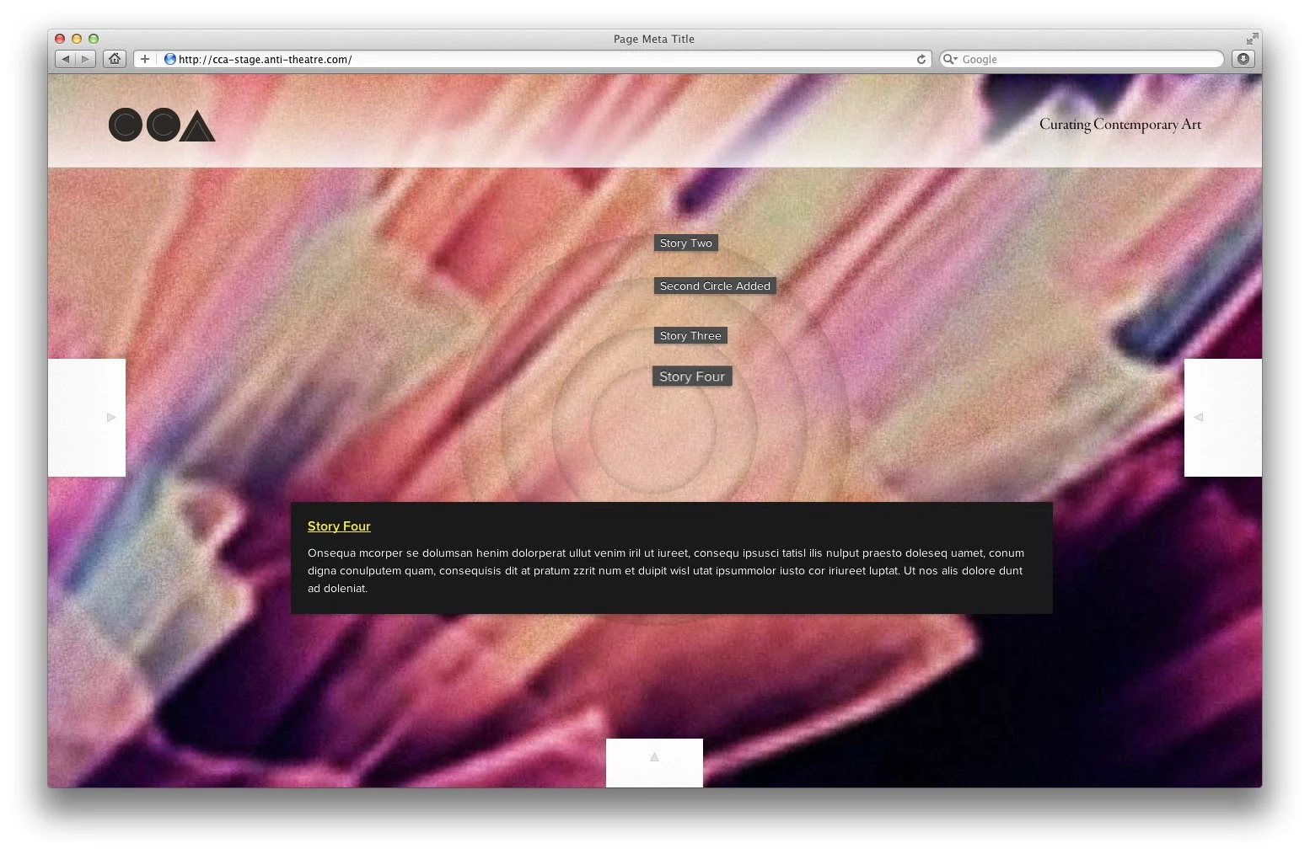Image resolution: width=1310 pixels, height=854 pixels.
Task: Select the Story Two label
Action: click(686, 243)
